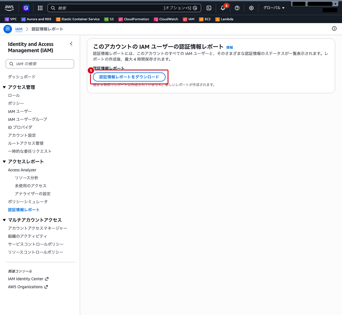Focus the top 検索 search field
This screenshot has height=325, width=342.
click(124, 8)
